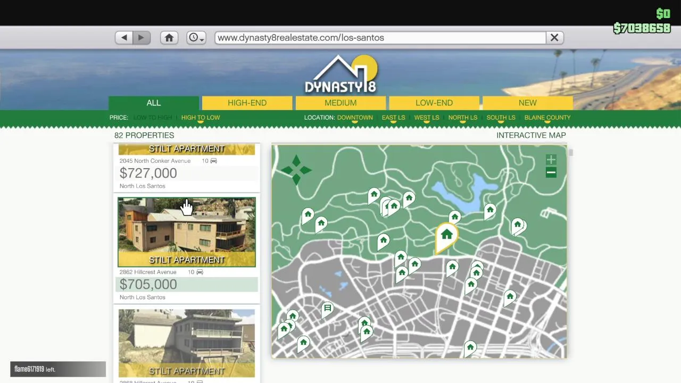Click the dynasty8realestate.com address bar

click(380, 38)
